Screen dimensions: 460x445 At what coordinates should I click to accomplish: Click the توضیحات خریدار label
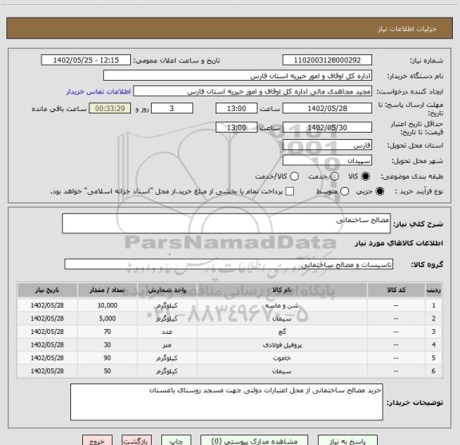[414, 403]
